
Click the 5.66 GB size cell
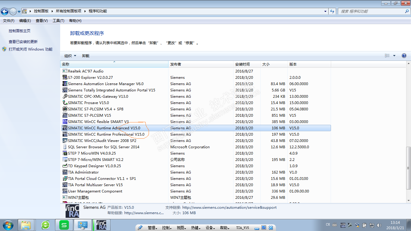point(278,90)
